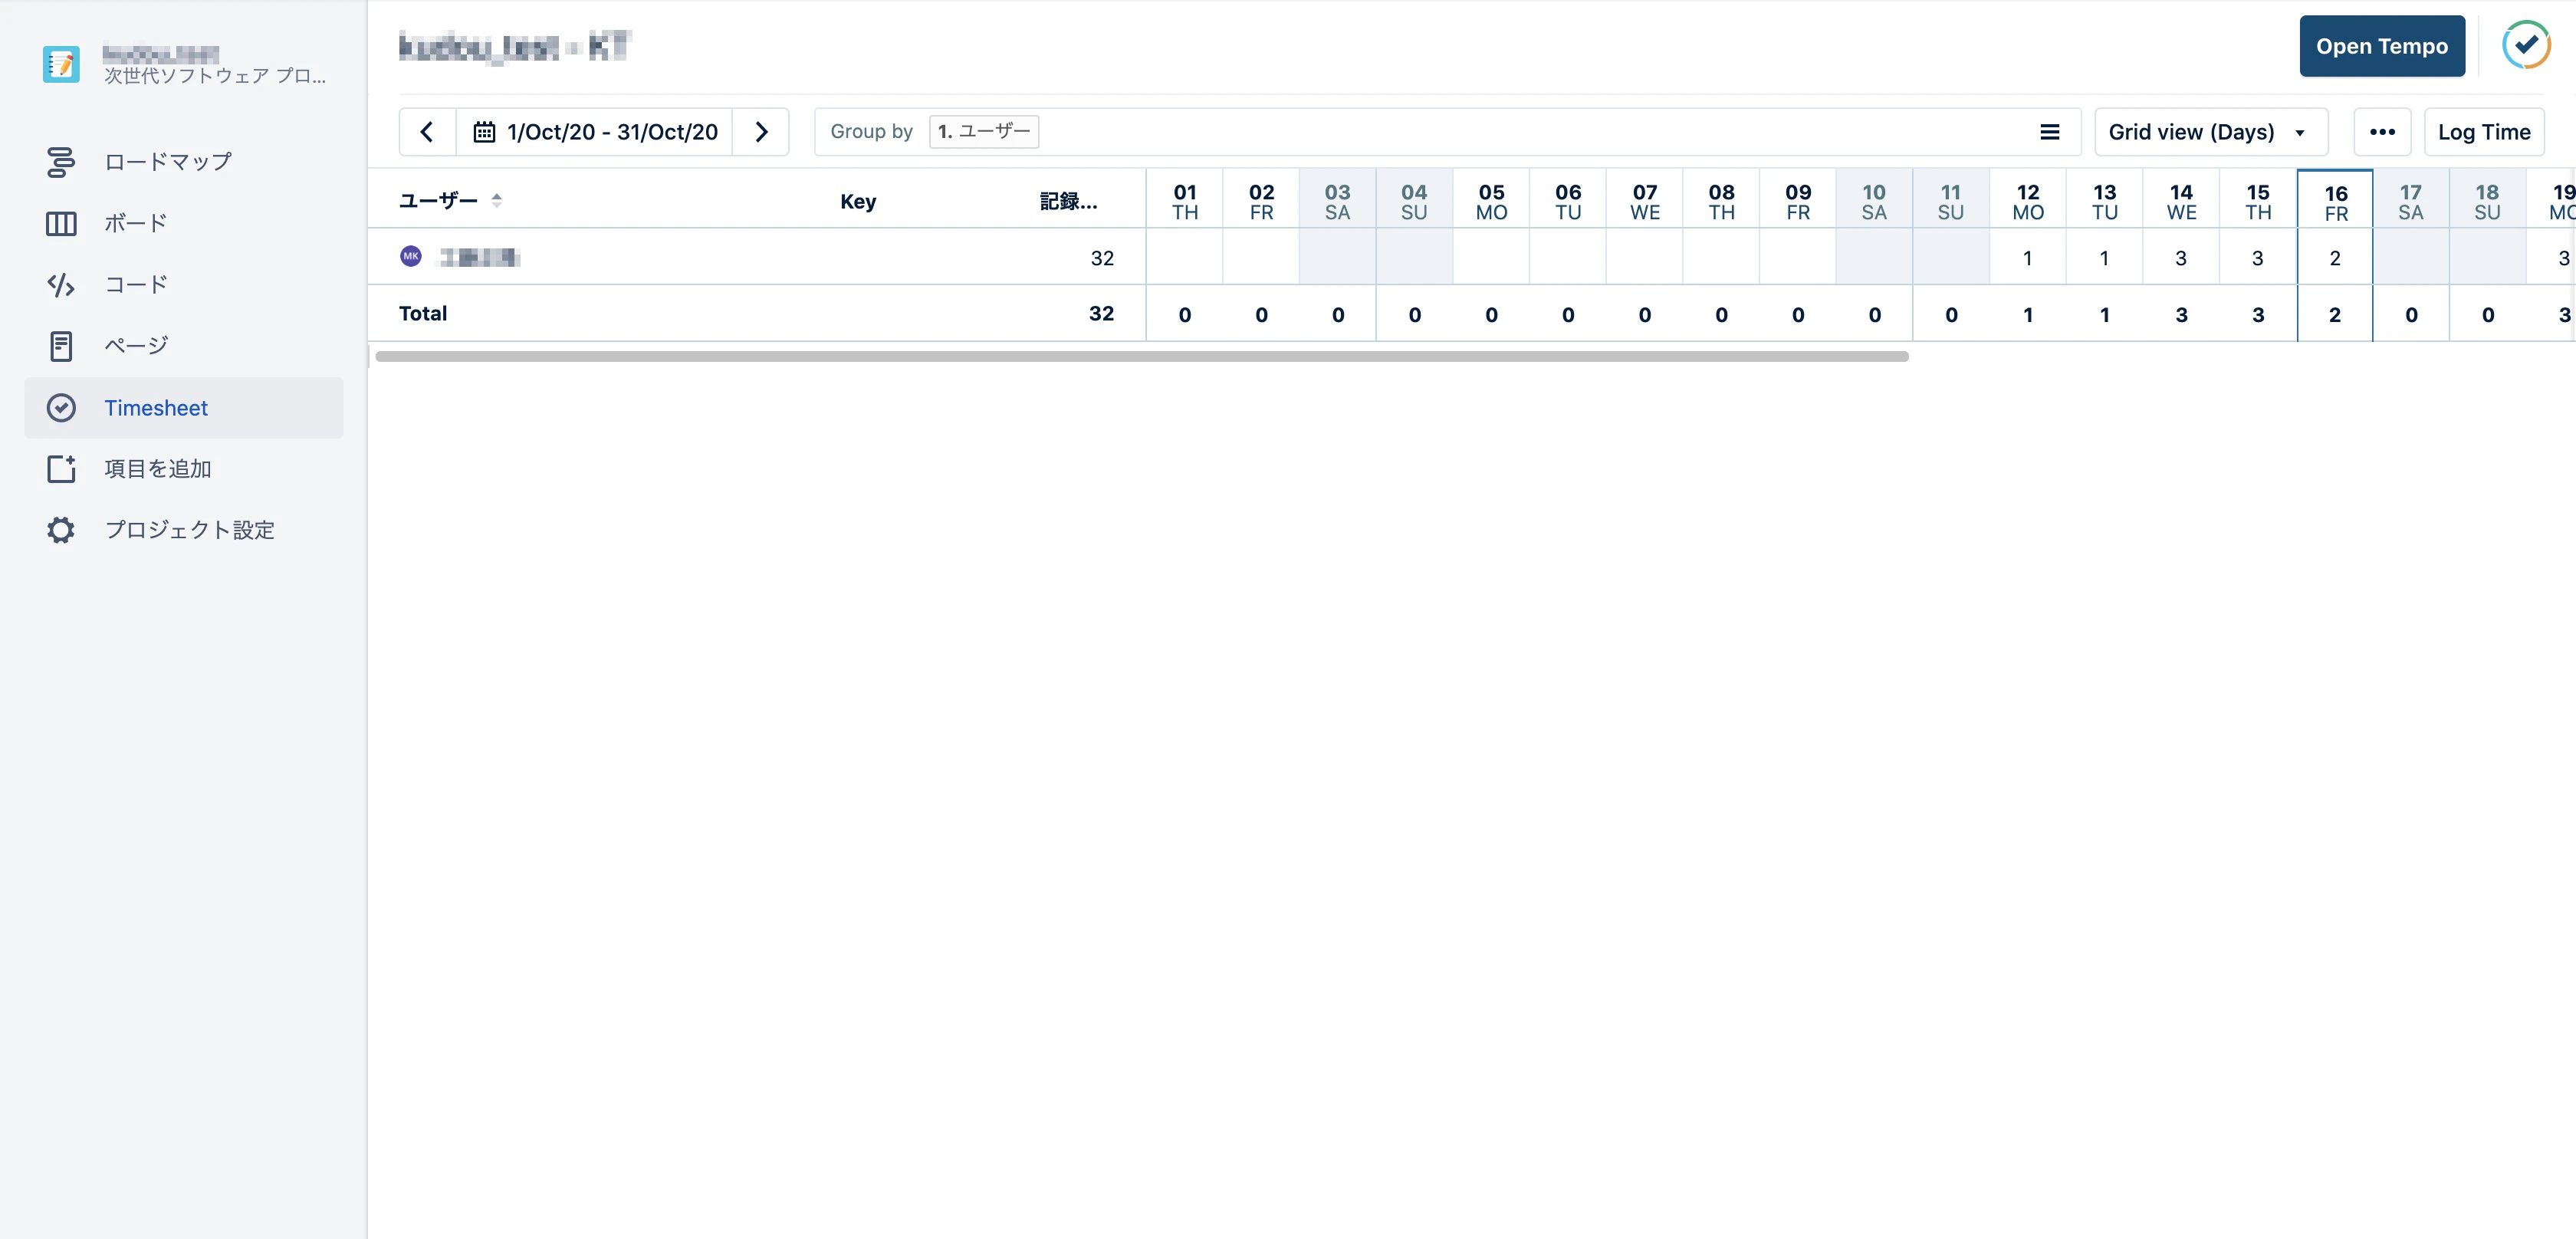Click the 次世代ソフトウェア プロ... project type text
Viewport: 2576px width, 1239px height.
(x=215, y=76)
